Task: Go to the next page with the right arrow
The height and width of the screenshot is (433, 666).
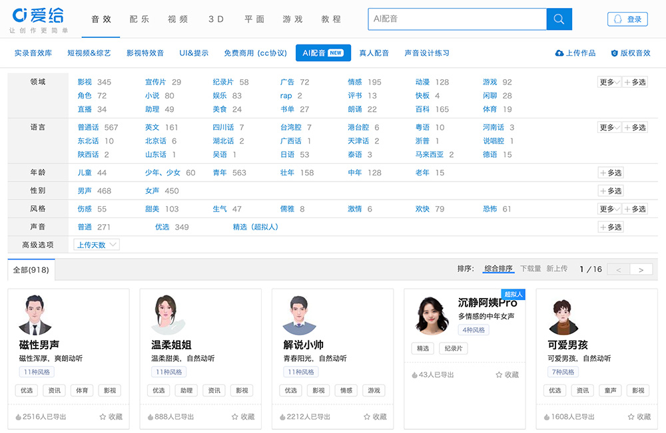Action: coord(641,269)
